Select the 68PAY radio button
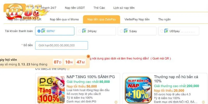Screen dimensions: 208x104 click(x=39, y=31)
